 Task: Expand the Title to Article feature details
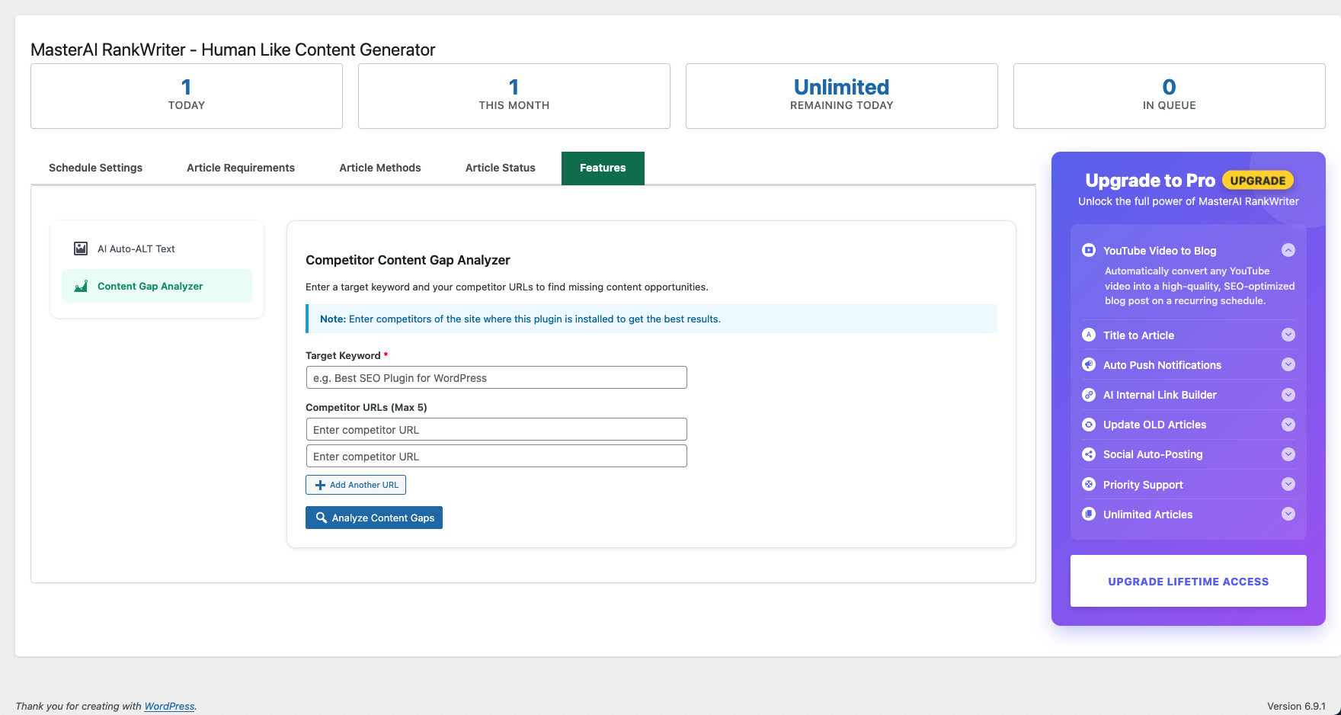1288,335
